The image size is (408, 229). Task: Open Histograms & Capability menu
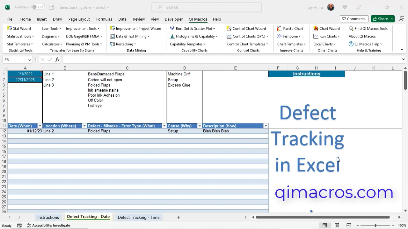pos(193,36)
